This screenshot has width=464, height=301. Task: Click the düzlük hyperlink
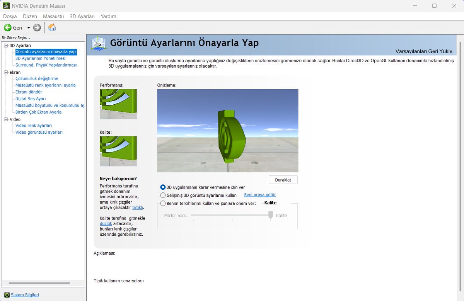[x=106, y=223]
